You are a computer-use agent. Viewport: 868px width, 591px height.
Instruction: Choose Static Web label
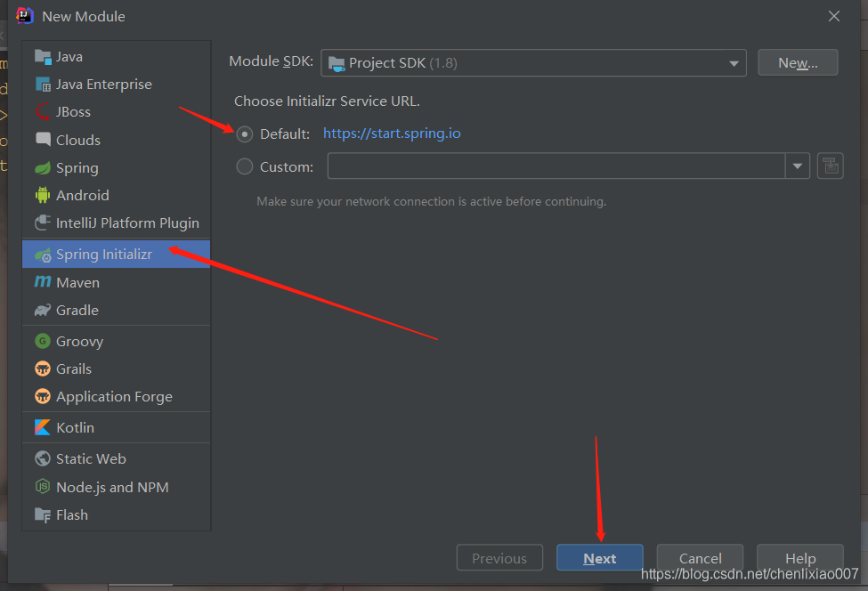(x=92, y=458)
